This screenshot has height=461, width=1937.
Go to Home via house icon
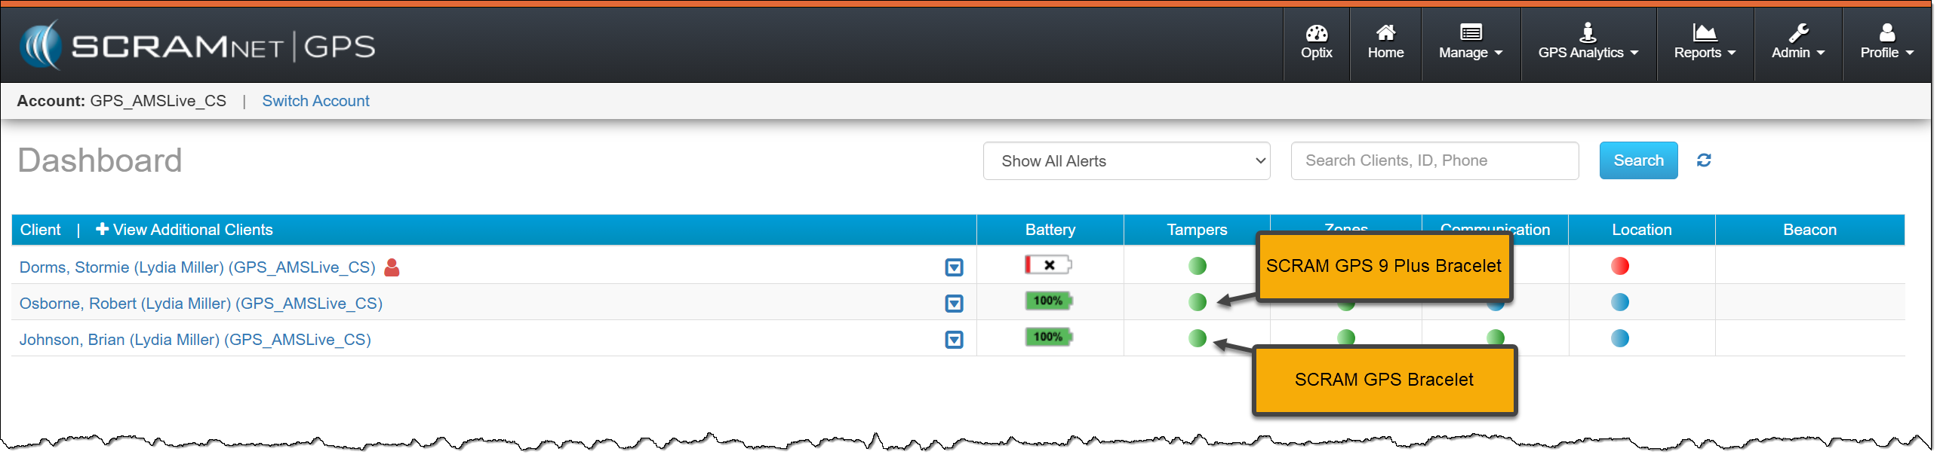click(1385, 33)
